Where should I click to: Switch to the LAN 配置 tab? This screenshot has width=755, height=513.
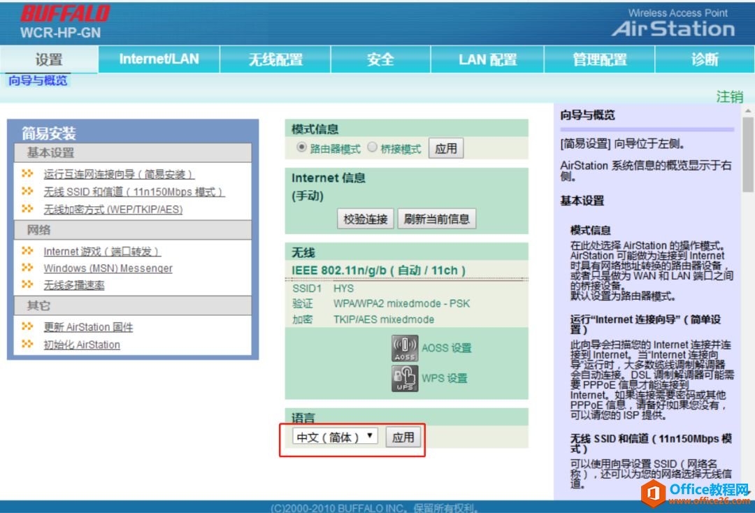pos(487,59)
